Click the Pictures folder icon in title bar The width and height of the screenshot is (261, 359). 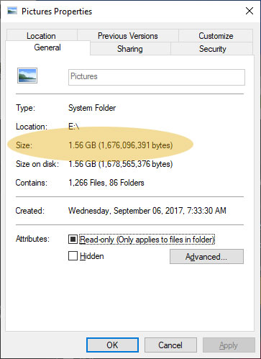click(12, 11)
